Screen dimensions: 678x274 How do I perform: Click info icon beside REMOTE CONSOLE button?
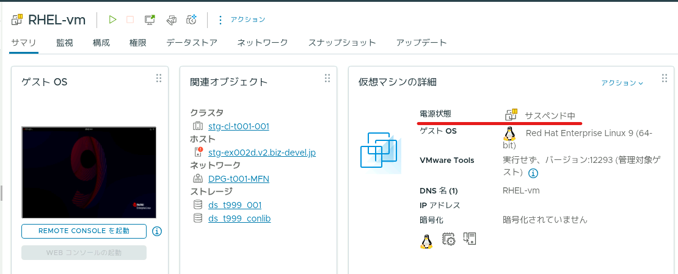pos(157,231)
